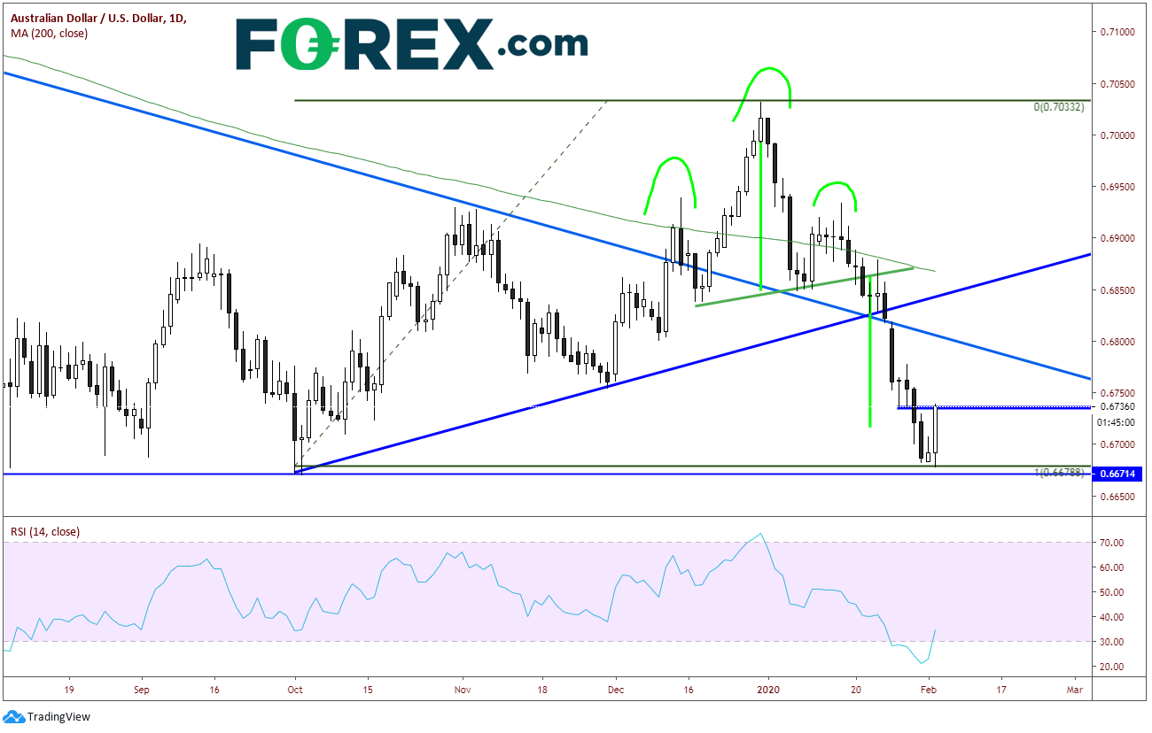Click the 0.68500 price axis label

click(1119, 290)
